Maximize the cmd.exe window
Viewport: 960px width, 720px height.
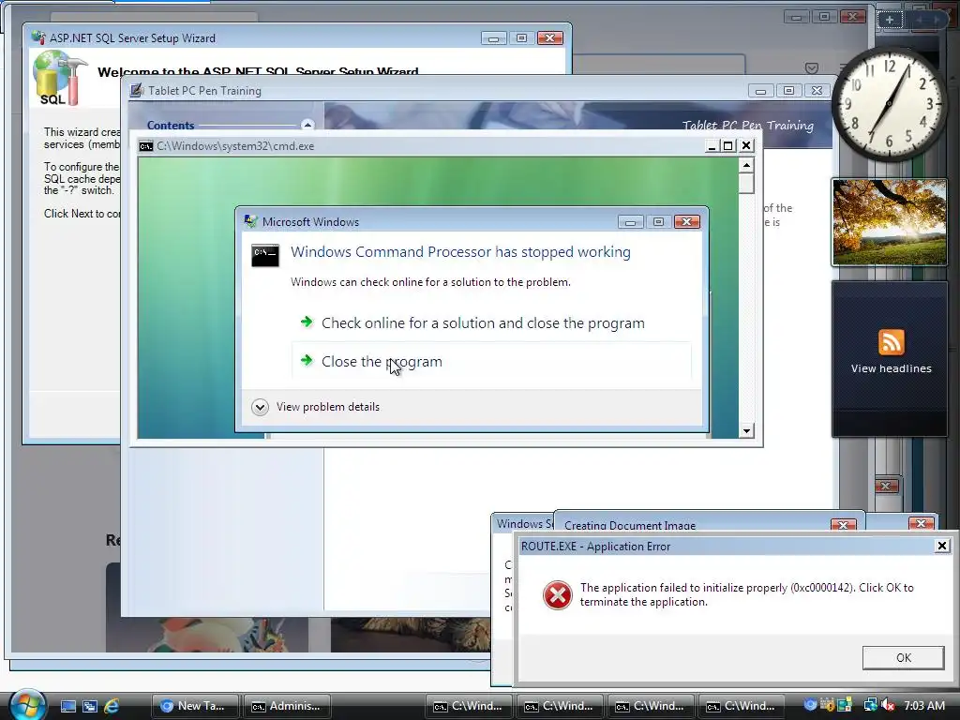pyautogui.click(x=727, y=145)
